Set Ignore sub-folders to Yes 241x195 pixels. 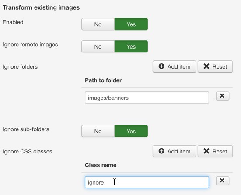(131, 131)
